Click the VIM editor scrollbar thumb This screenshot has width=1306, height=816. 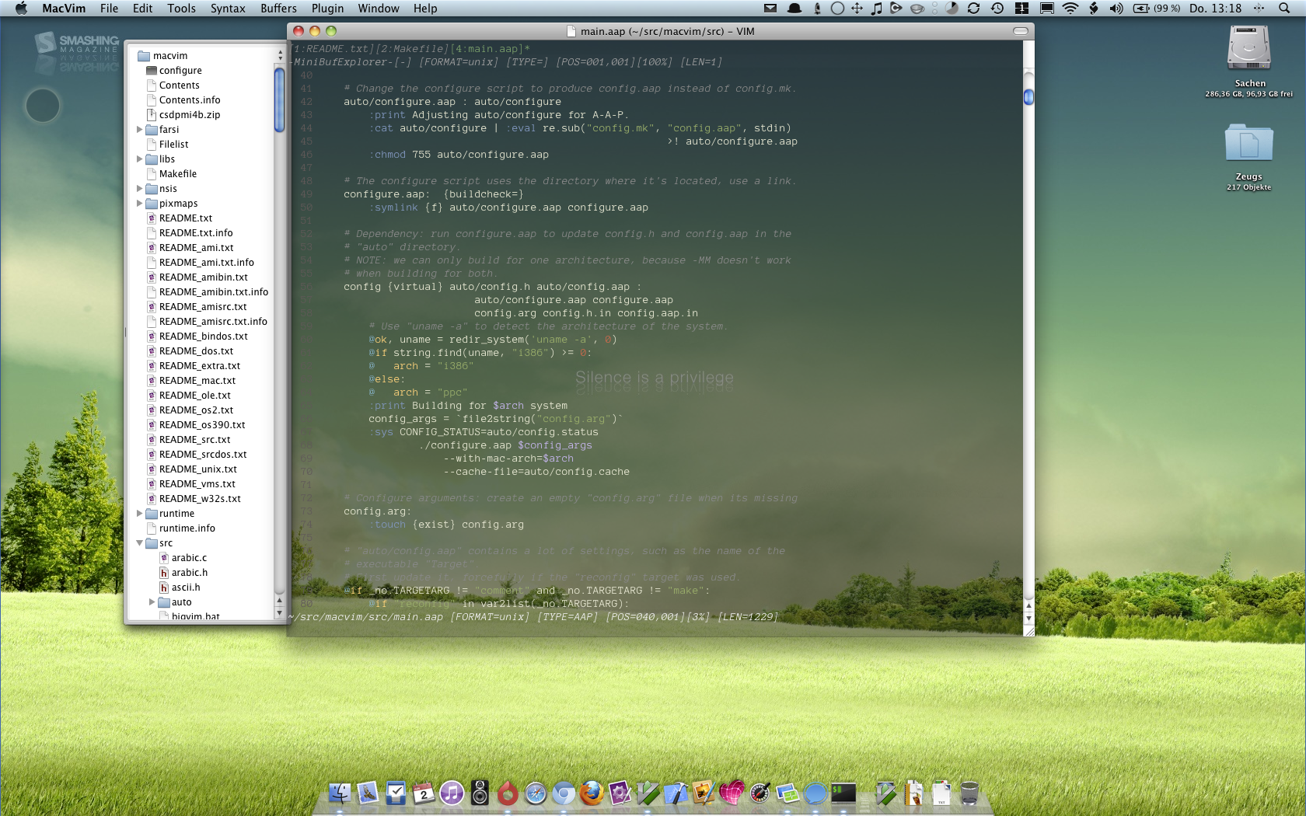point(1028,97)
